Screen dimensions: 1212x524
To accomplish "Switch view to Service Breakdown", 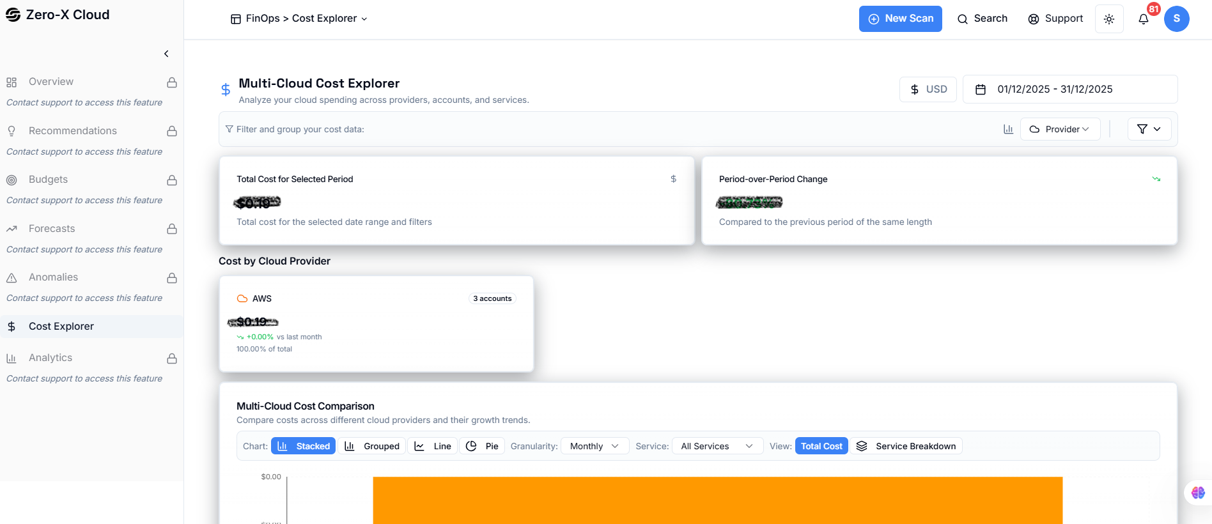I will point(906,446).
